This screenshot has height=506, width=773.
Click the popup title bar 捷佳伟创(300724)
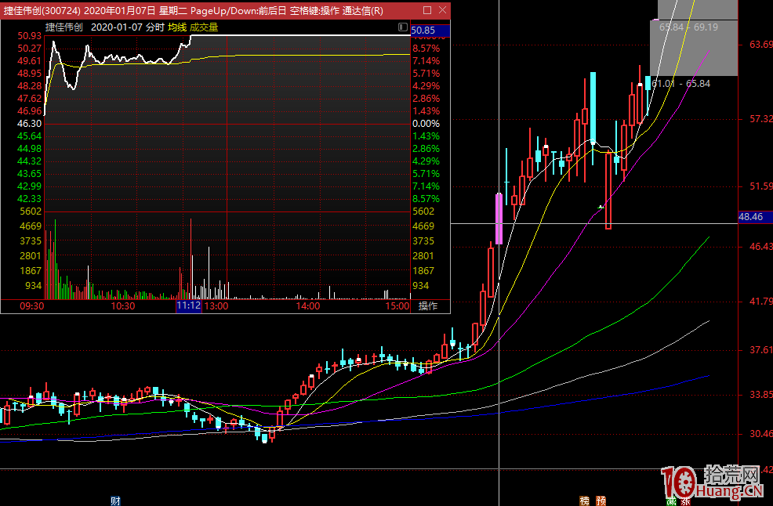point(196,11)
